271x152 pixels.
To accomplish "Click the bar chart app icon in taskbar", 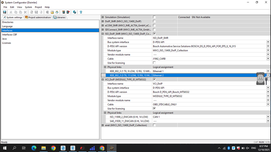I will pos(92,148).
